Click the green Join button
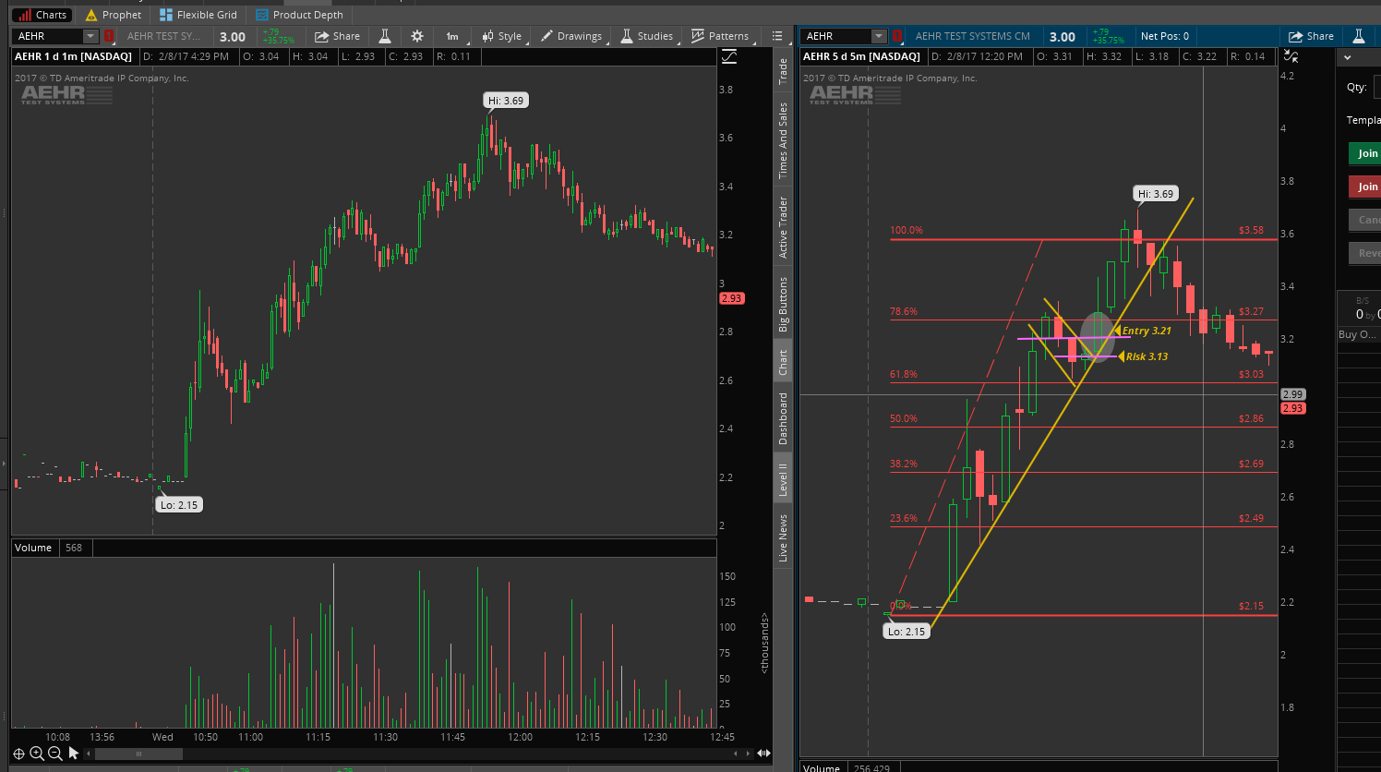 pos(1364,153)
